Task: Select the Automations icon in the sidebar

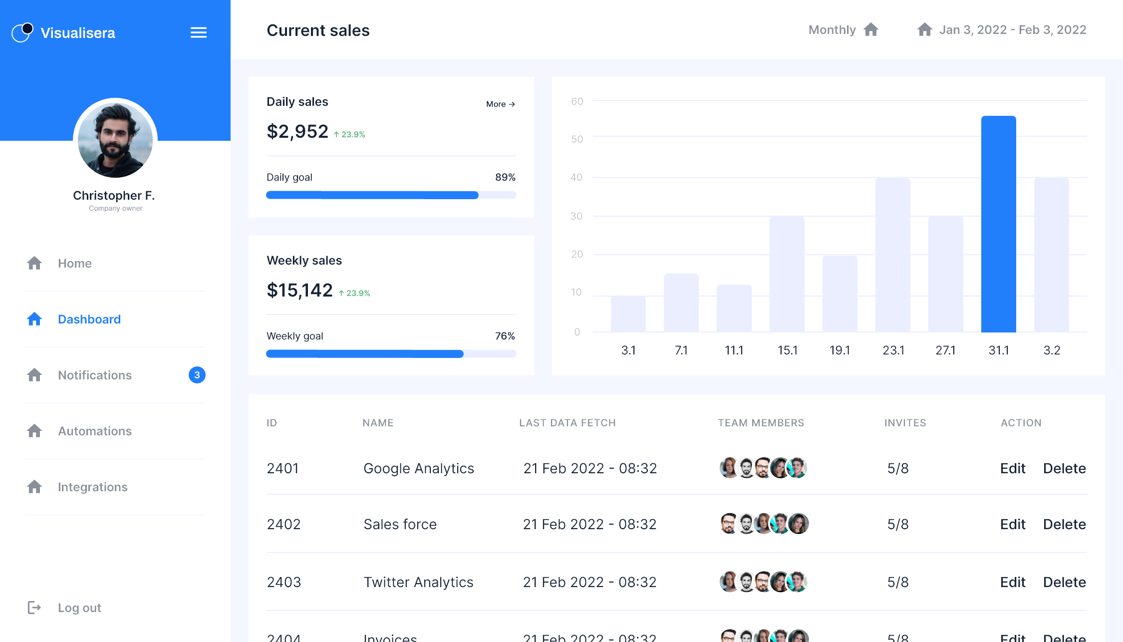Action: (x=34, y=431)
